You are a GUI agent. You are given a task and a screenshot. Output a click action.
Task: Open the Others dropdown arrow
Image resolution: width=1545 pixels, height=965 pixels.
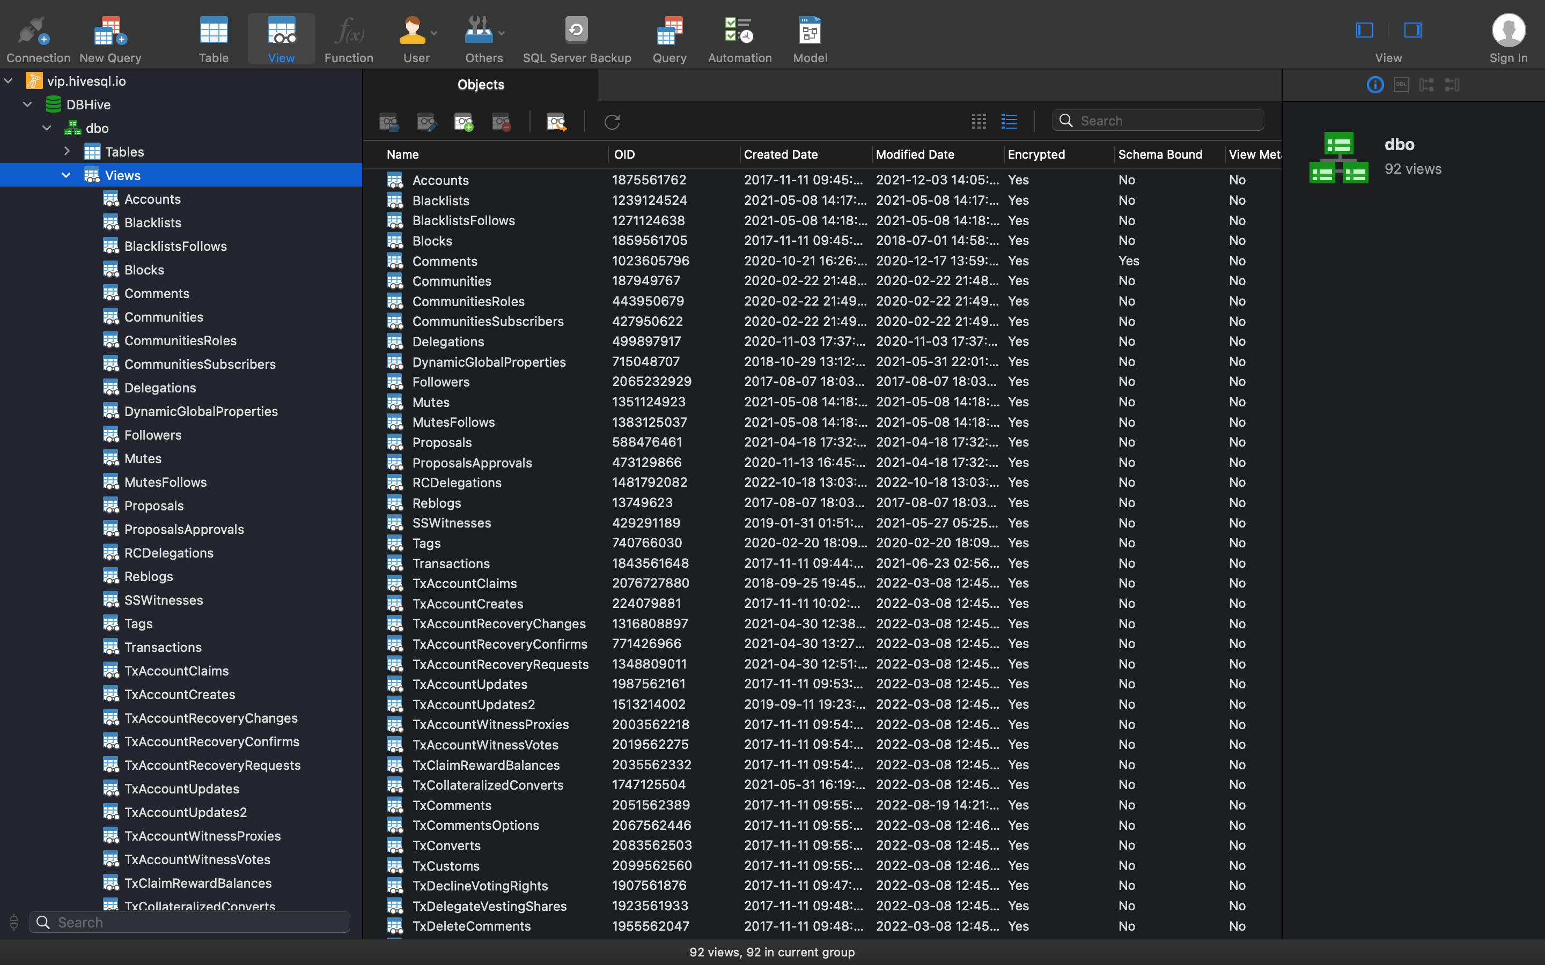coord(501,33)
